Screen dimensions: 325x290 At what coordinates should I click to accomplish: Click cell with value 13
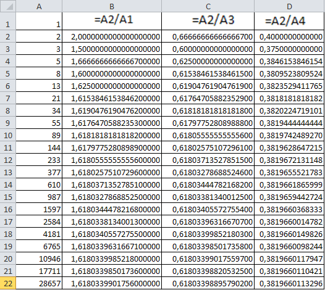click(39, 86)
